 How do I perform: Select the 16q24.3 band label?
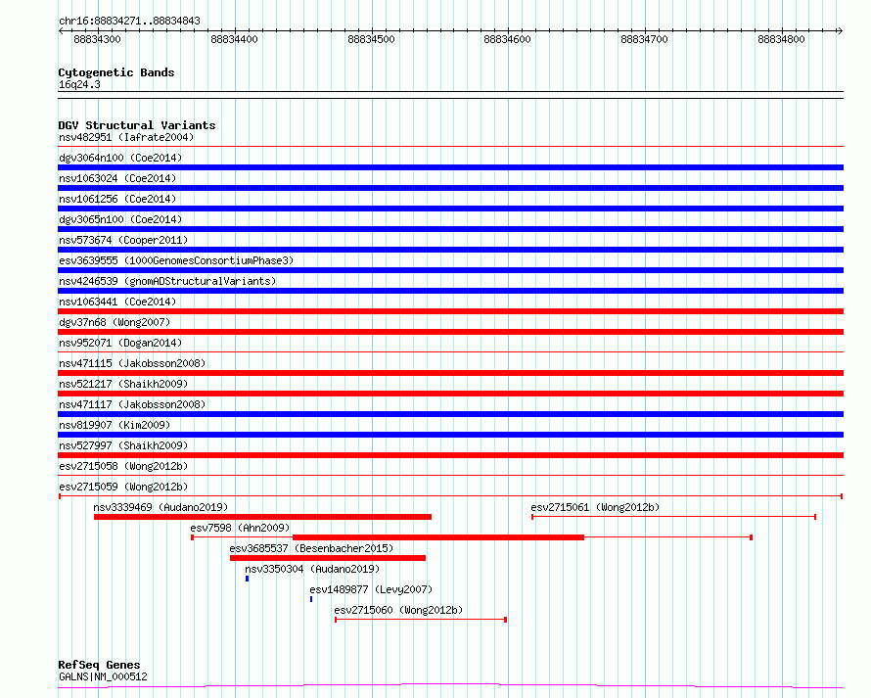coord(79,84)
